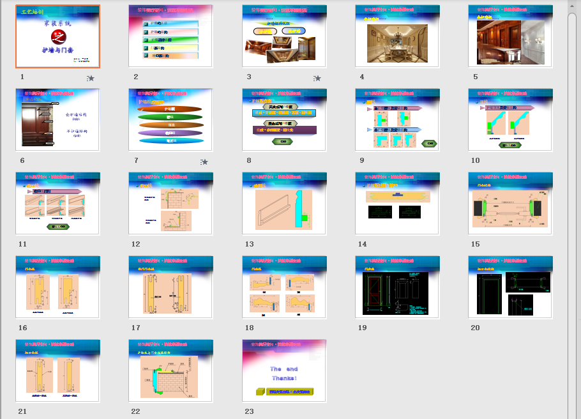581x419 pixels.
Task: Select slide 5 wood paneling thumbnail
Action: (510, 36)
